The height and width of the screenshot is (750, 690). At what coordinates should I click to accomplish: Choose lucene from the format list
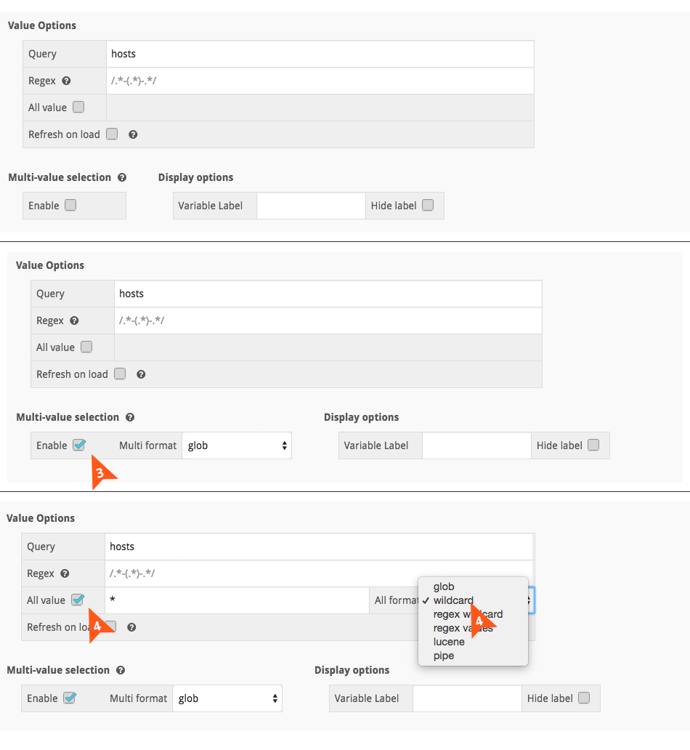click(449, 642)
